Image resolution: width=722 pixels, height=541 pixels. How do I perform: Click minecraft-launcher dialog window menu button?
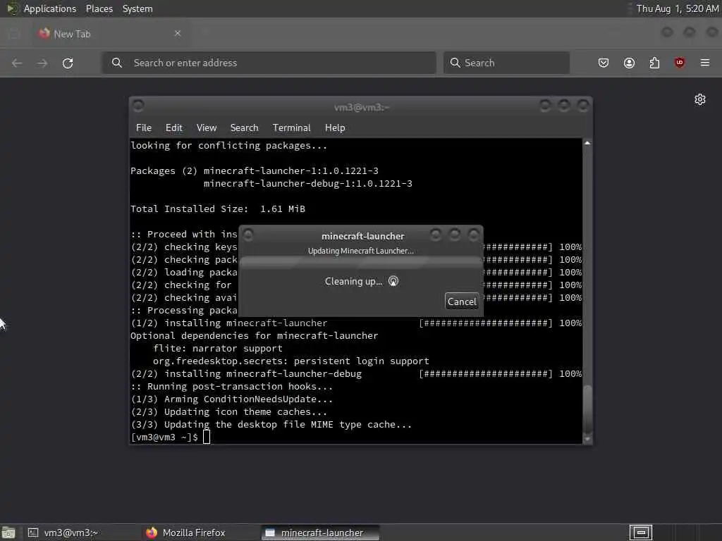[248, 235]
